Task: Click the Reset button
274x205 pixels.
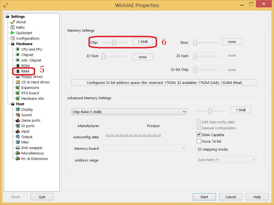Action: 16,197
